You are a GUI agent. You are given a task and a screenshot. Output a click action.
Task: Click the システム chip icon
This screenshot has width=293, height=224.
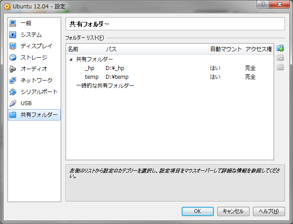(13, 35)
